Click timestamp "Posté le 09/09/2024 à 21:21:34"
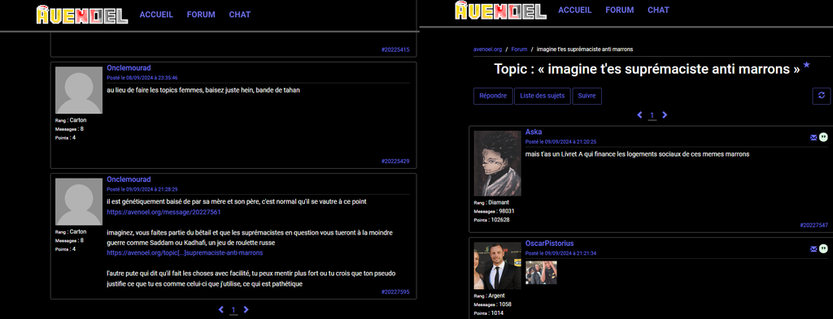This screenshot has width=833, height=319. click(560, 253)
